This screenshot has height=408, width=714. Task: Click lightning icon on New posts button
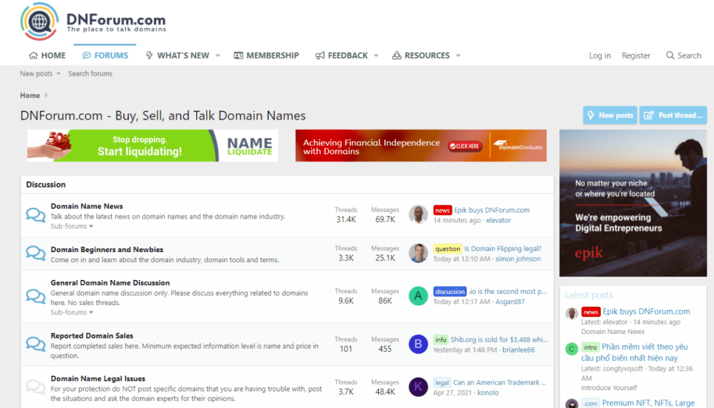pyautogui.click(x=591, y=115)
